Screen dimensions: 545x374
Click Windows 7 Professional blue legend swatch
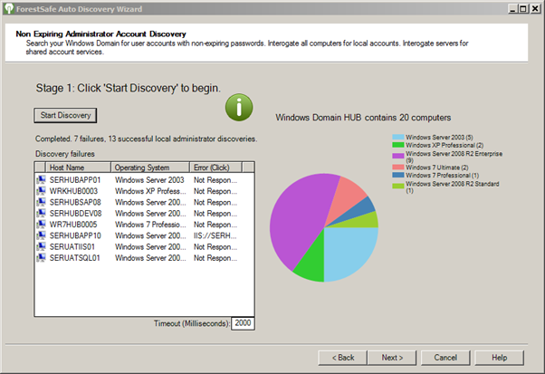coord(398,175)
